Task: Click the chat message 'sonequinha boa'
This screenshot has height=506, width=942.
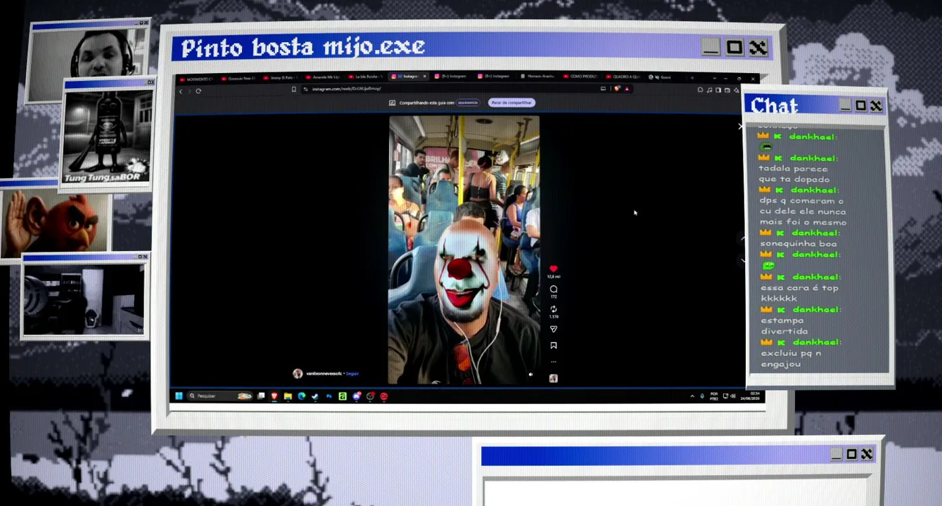Action: 798,244
